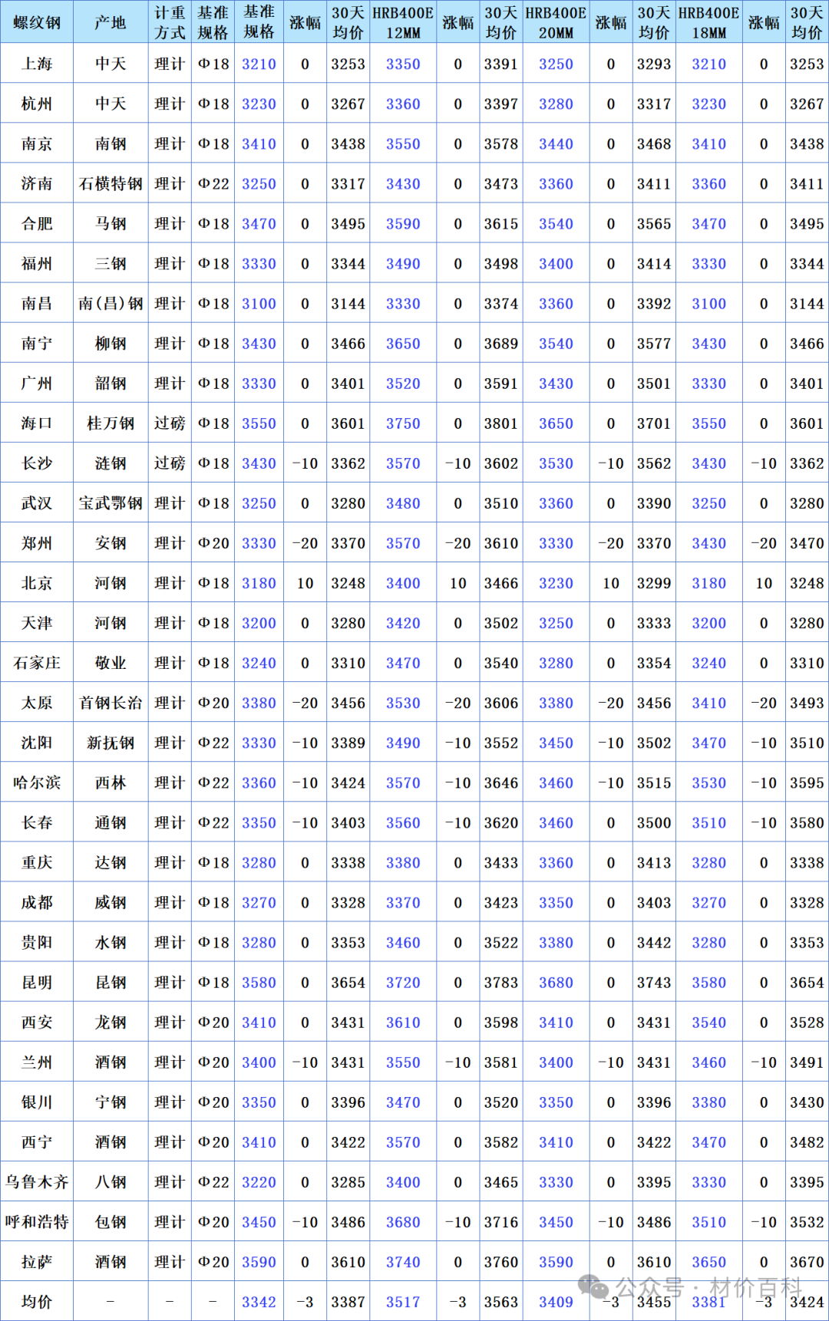829x1321 pixels.
Task: Click the 南京 20MM price link 3440
Action: (556, 143)
